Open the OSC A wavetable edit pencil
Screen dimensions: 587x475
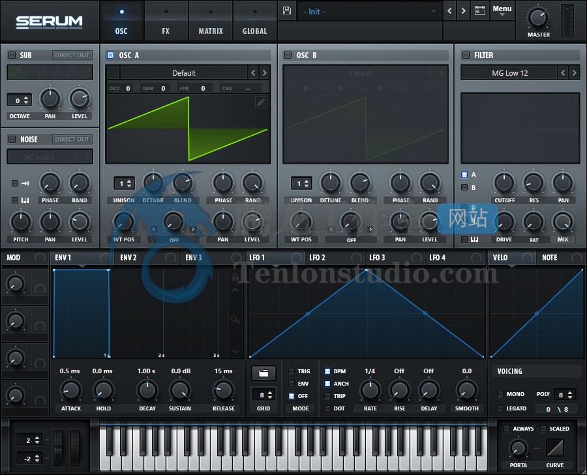(x=261, y=102)
